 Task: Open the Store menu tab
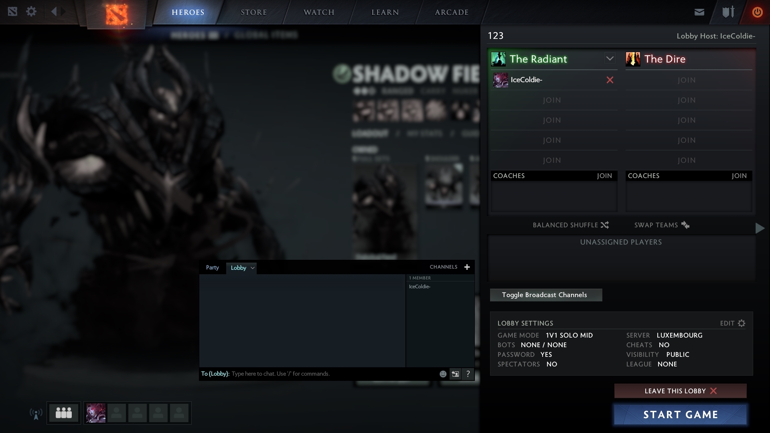click(253, 12)
